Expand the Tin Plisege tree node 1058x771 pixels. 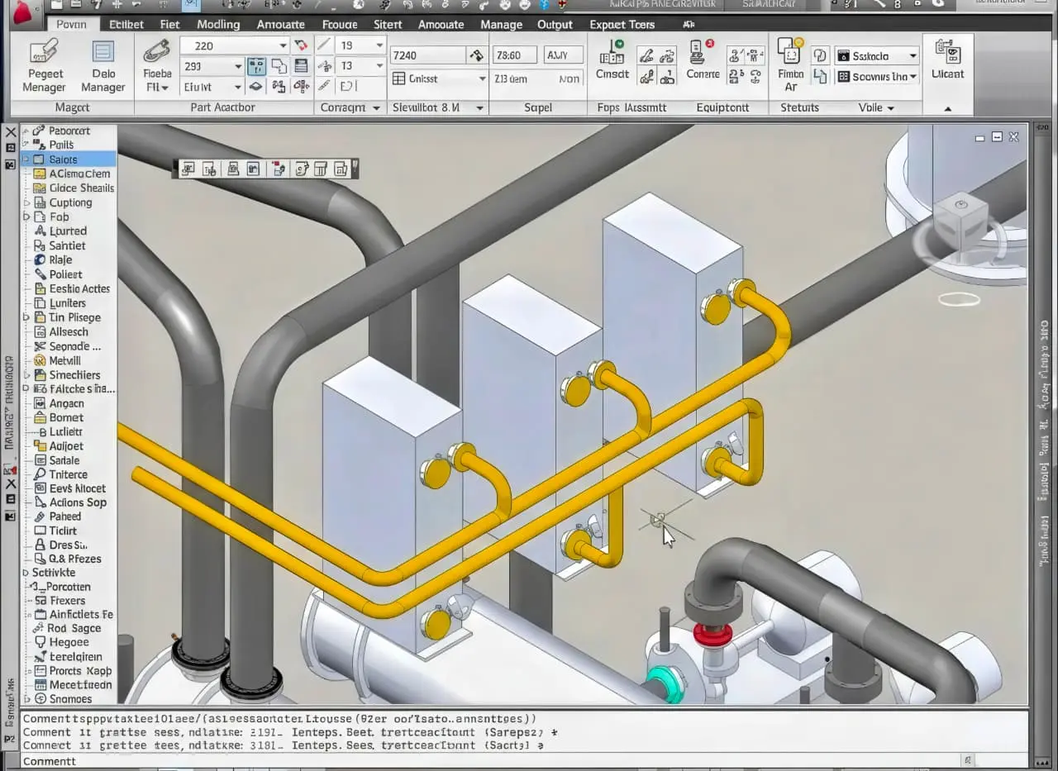(x=26, y=317)
